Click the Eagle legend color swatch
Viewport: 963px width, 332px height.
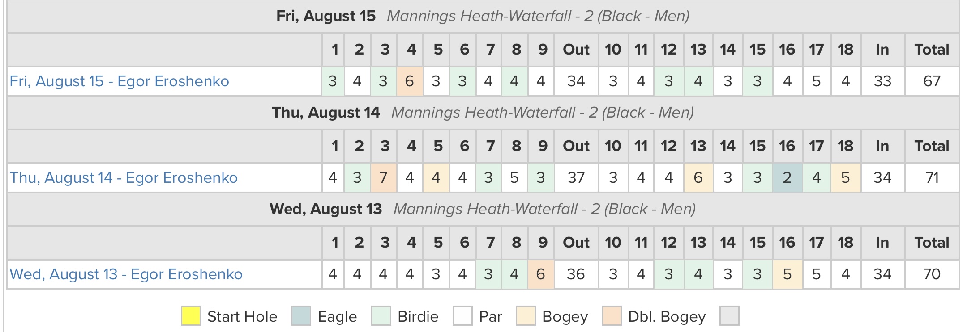click(x=301, y=316)
